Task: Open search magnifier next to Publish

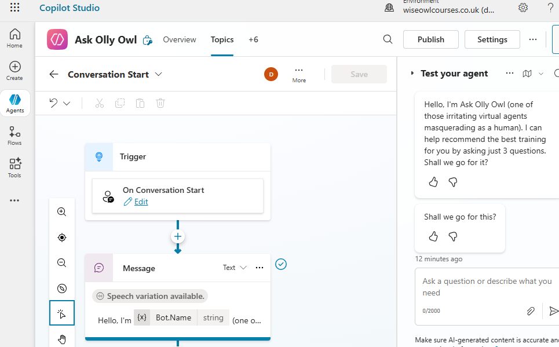Action: pos(388,39)
